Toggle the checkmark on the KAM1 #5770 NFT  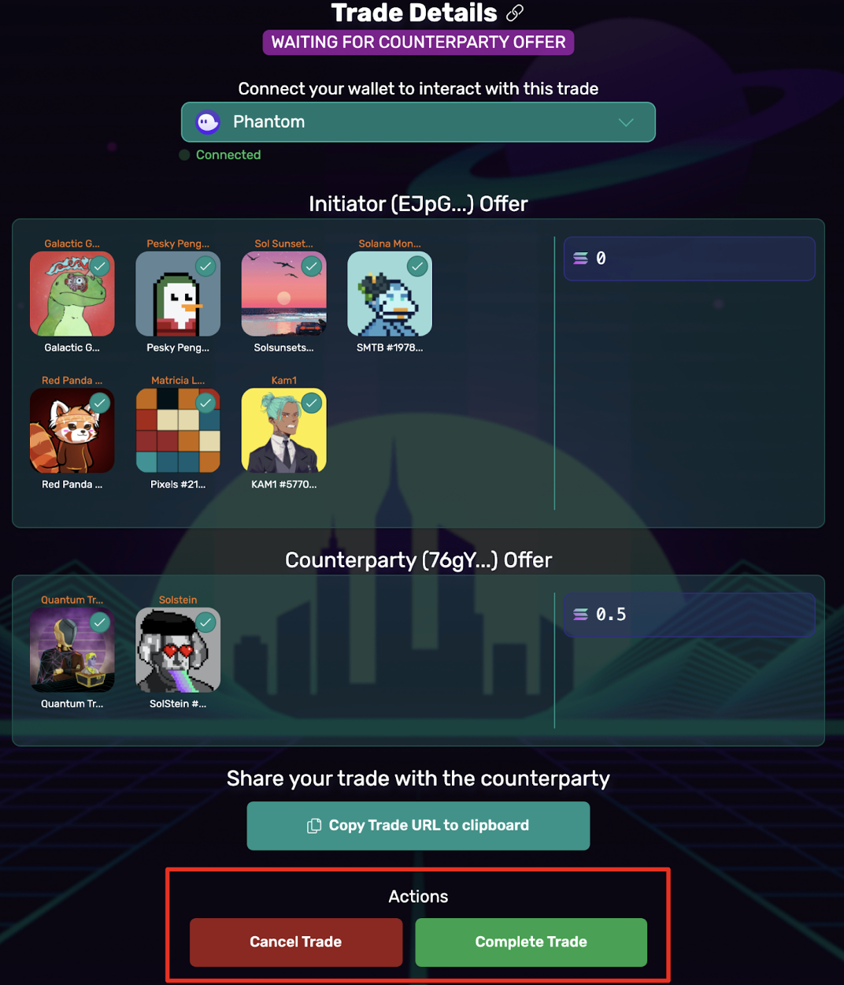coord(312,403)
